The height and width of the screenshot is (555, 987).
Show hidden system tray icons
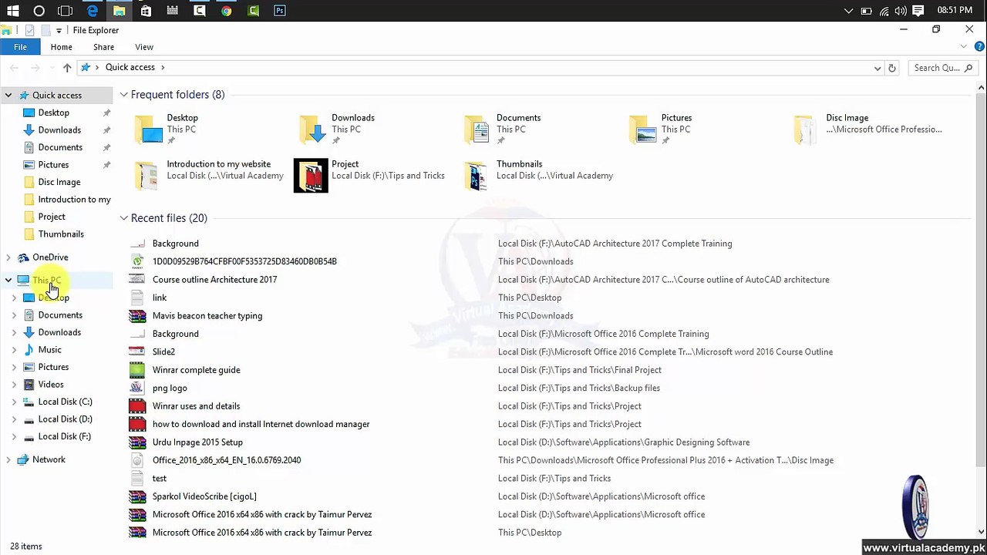849,11
